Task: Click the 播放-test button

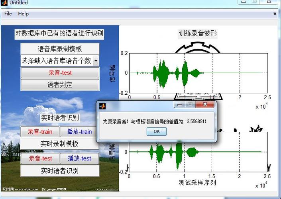Action: (79, 158)
